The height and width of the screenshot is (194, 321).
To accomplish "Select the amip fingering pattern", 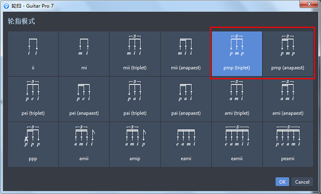I will pos(135,144).
